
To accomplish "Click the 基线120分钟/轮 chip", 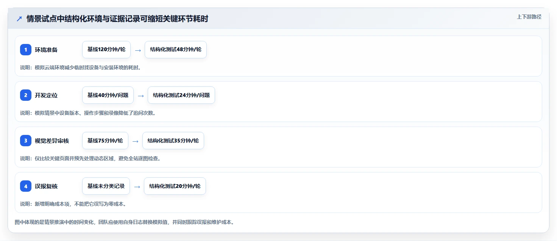I will tap(106, 50).
